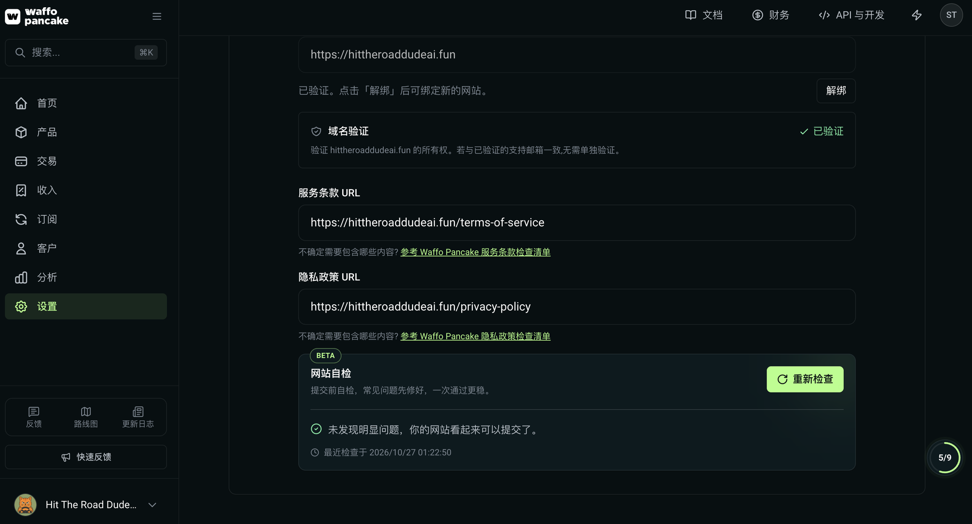The image size is (972, 524).
Task: Open 订阅 subscriptions page
Action: pyautogui.click(x=86, y=219)
